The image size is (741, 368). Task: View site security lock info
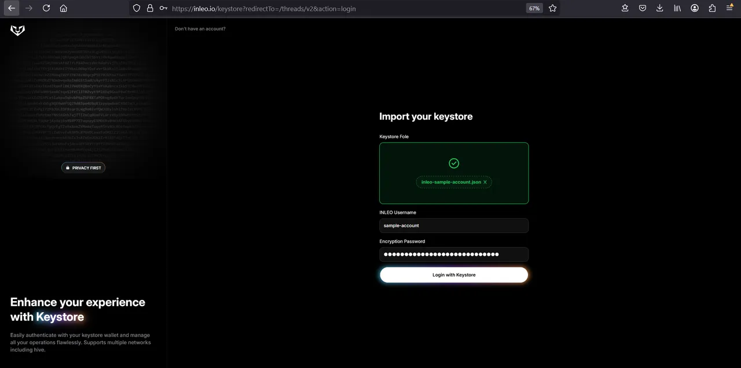pos(150,8)
